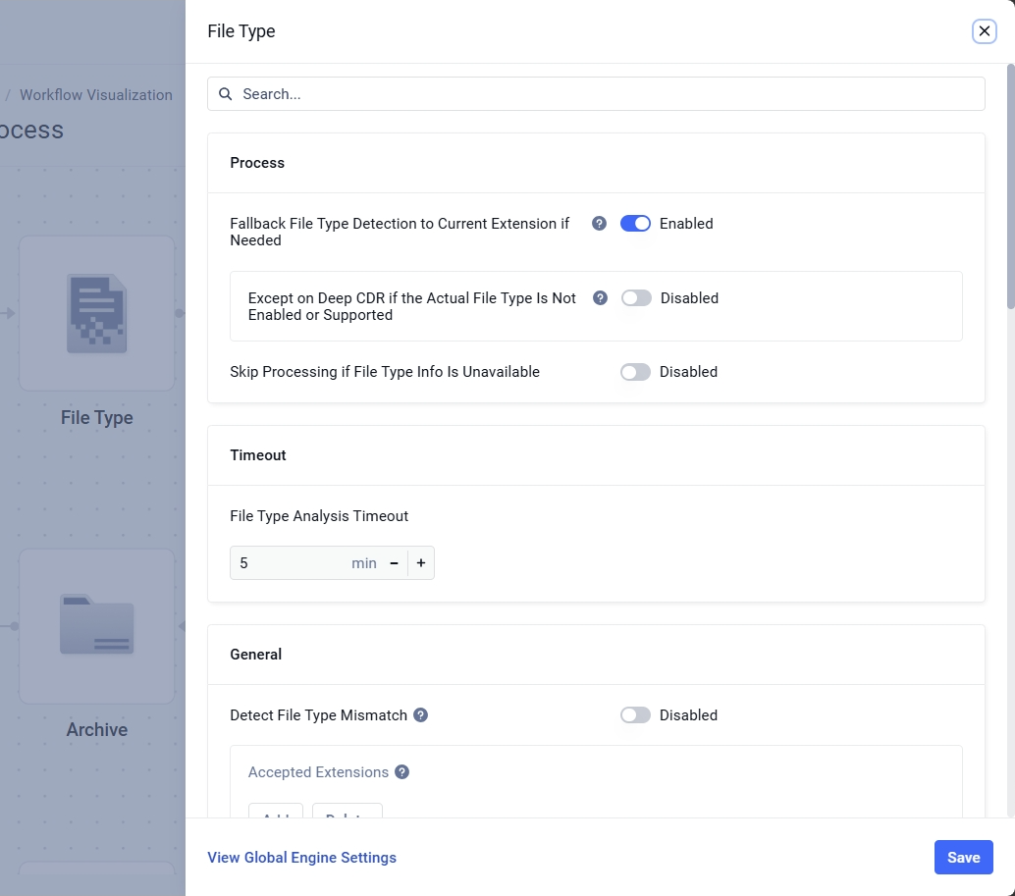Click the Timeout section heading

tap(257, 454)
